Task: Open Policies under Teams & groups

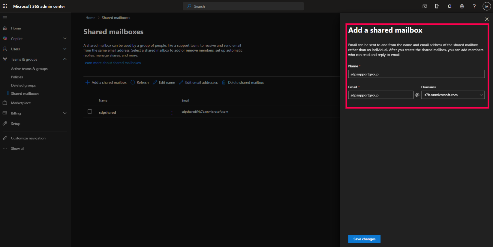Action: coord(17,77)
